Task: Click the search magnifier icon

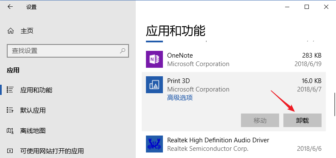Action: (123, 51)
